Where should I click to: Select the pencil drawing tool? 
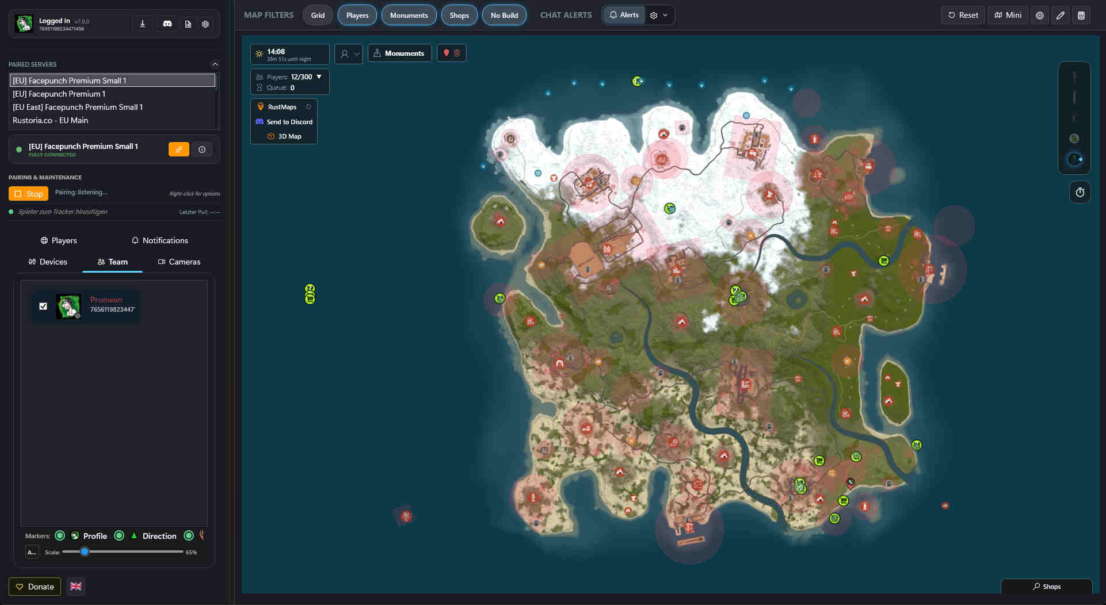coord(1061,16)
